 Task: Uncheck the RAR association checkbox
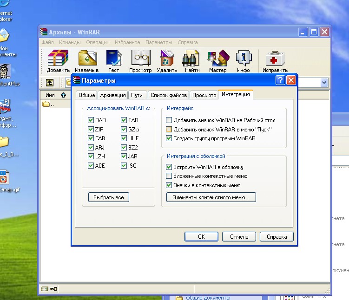(91, 120)
